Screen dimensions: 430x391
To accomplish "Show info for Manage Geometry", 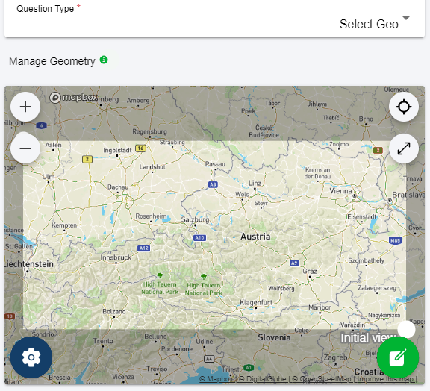I will click(104, 60).
